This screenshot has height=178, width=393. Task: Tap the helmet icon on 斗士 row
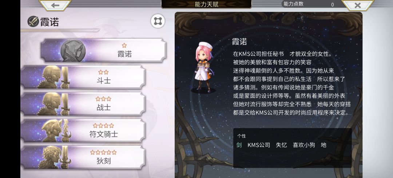51,77
